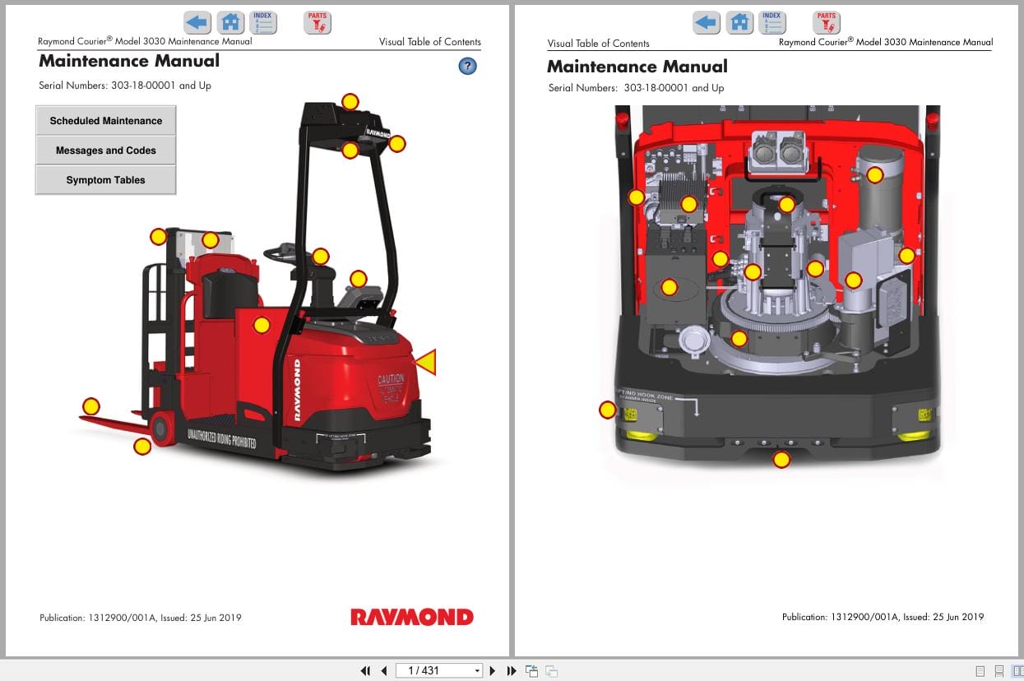
Task: Open the Scheduled Maintenance section
Action: (x=106, y=120)
